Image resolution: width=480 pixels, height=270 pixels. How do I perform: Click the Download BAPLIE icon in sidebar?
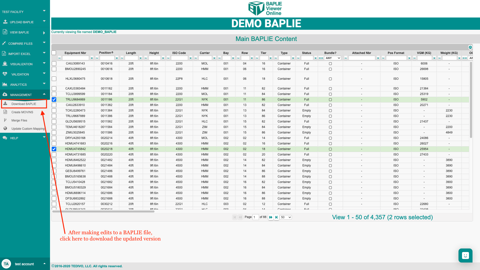[5, 104]
